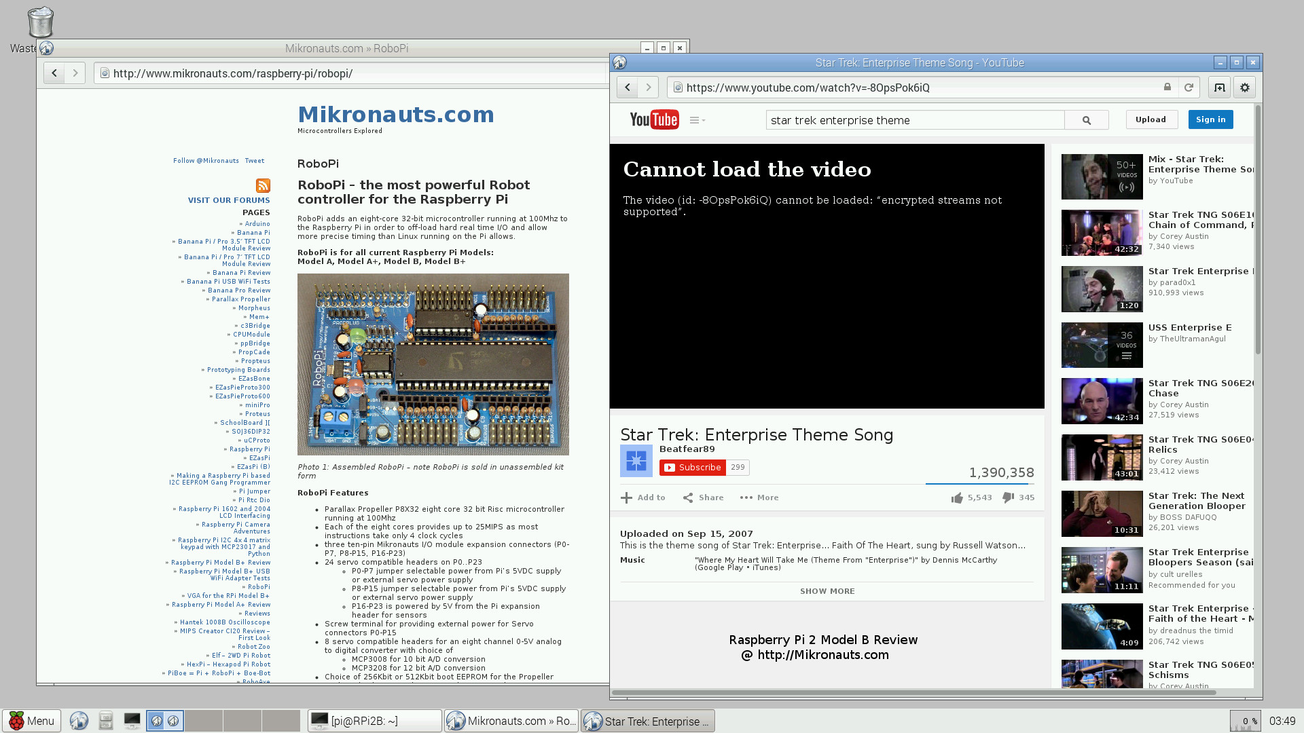Click the Sign in button

coord(1211,119)
